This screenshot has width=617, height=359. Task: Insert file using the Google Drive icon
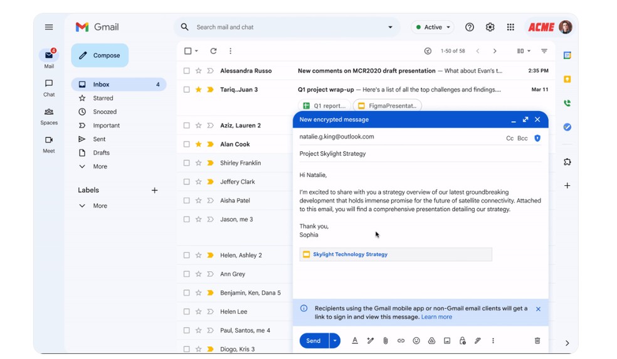431,341
